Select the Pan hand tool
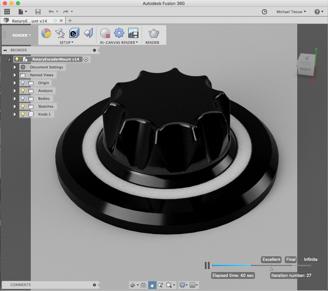328x291 pixels. (x=152, y=285)
